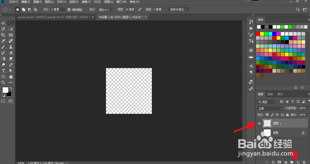Change screen mode at toolbar bottom
310x164 pixels.
click(x=11, y=101)
